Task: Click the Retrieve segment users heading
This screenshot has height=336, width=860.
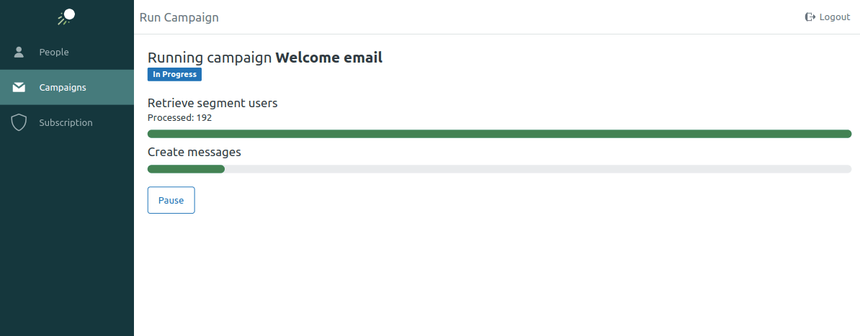Action: pos(212,103)
